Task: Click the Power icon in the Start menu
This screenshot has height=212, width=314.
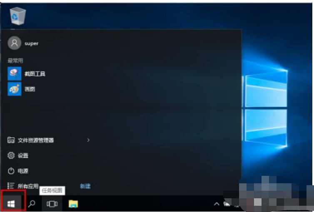Action: tap(11, 171)
